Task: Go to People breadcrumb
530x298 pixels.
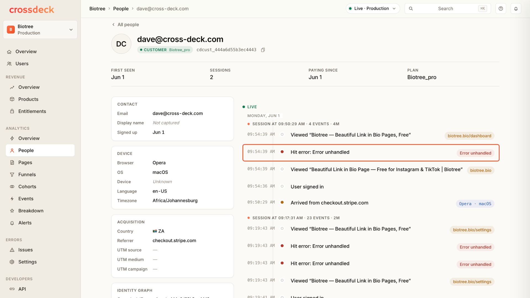Action: click(121, 9)
